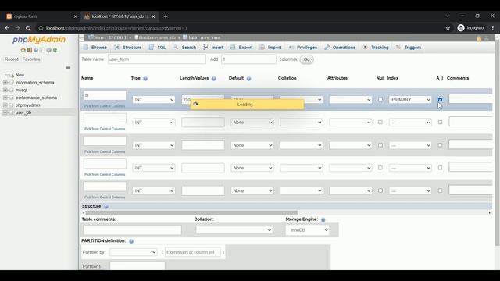The height and width of the screenshot is (281, 500).
Task: Click help icon beside PARTITION definition
Action: [131, 241]
